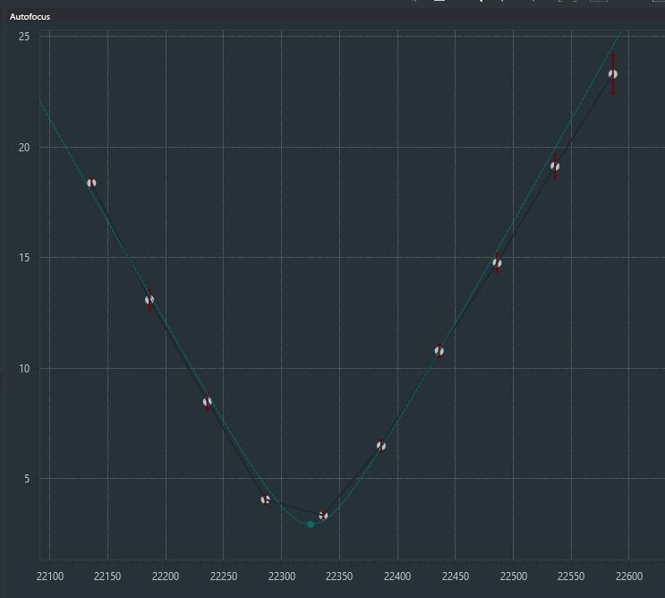Click the data point near 13 HFR on left slope
The height and width of the screenshot is (598, 665).
click(149, 300)
